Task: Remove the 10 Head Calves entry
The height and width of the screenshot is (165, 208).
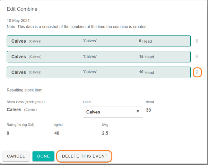Action: [197, 72]
